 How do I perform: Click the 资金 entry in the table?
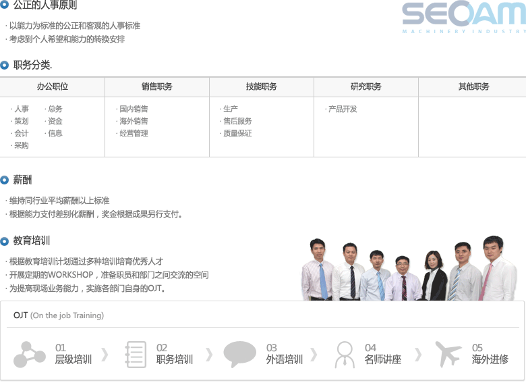coord(54,121)
